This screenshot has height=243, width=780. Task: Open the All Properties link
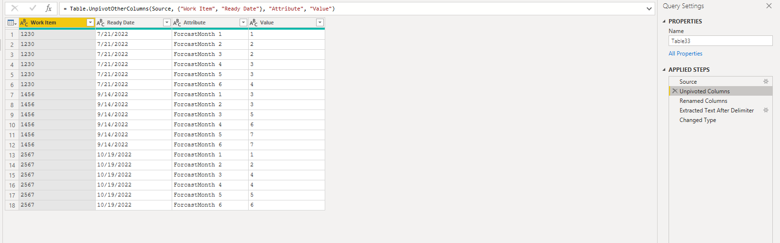pyautogui.click(x=685, y=54)
